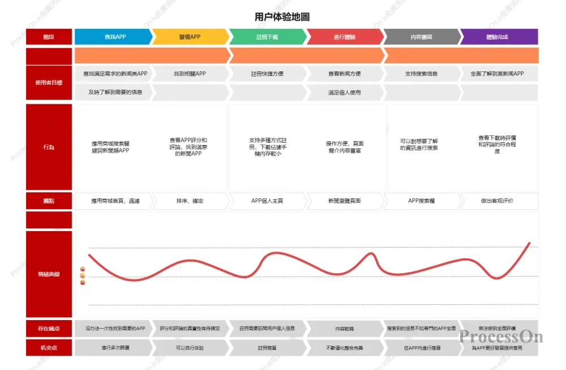This screenshot has width=566, height=370.
Task: Click the 滿足個人使用 user goal cell
Action: [x=344, y=92]
